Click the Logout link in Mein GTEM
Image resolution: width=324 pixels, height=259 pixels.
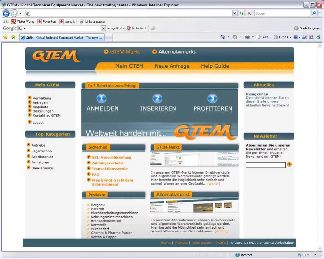click(x=38, y=122)
